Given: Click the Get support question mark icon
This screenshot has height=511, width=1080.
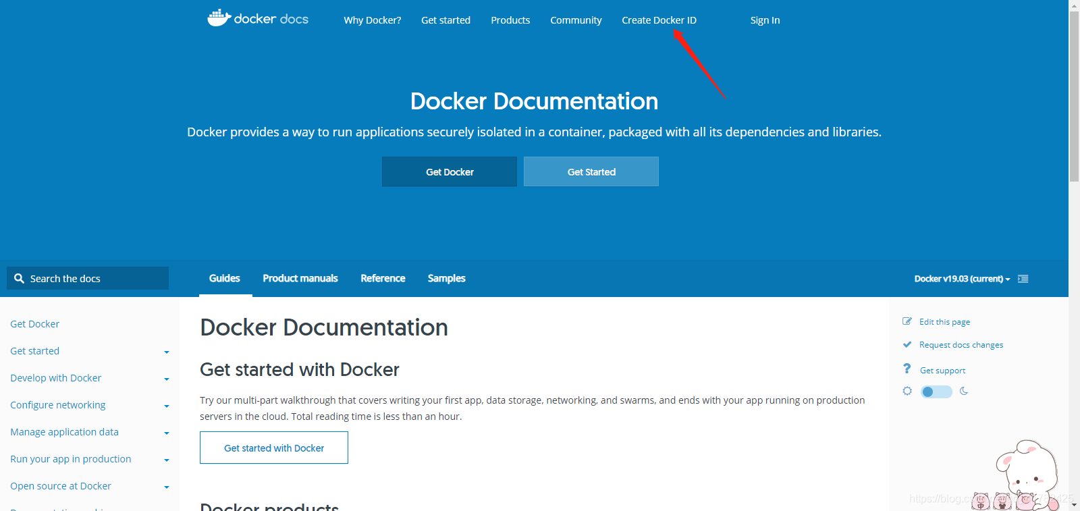Looking at the screenshot, I should [907, 369].
